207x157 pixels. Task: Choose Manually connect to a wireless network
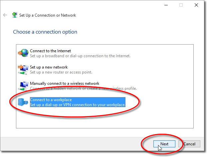coord(65,83)
